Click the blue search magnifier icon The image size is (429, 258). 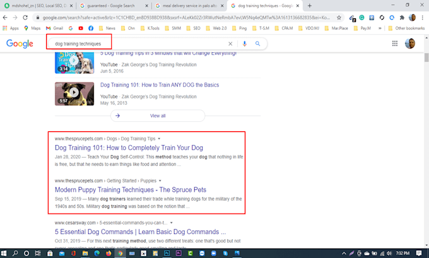(257, 44)
